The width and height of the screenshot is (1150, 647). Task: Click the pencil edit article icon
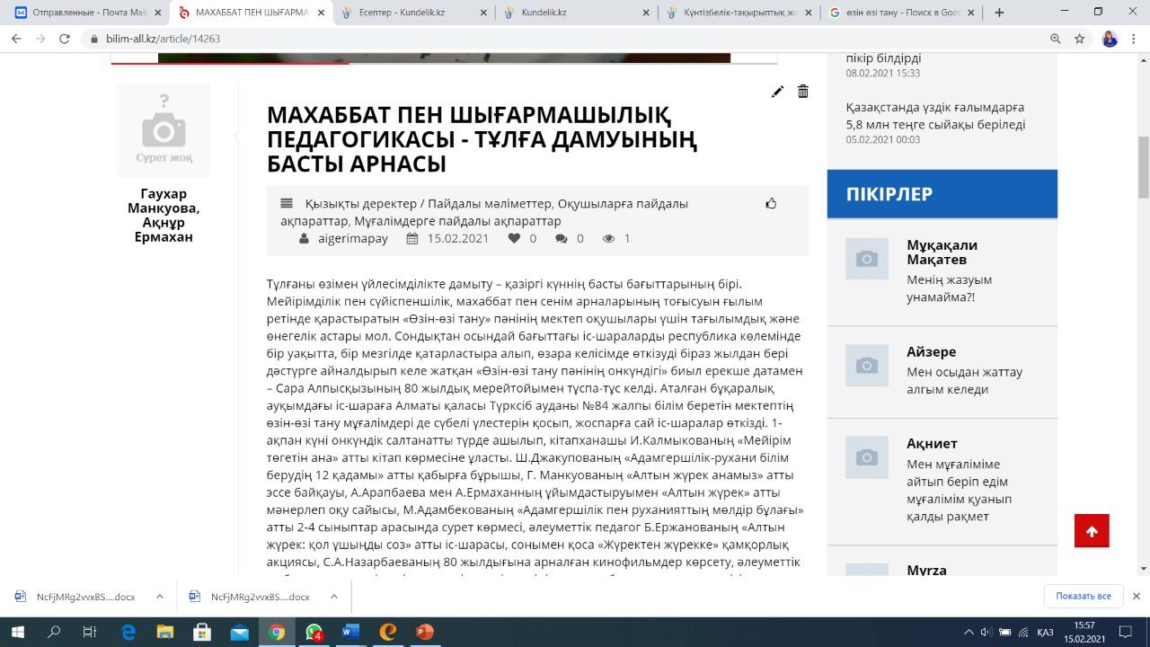[x=777, y=92]
